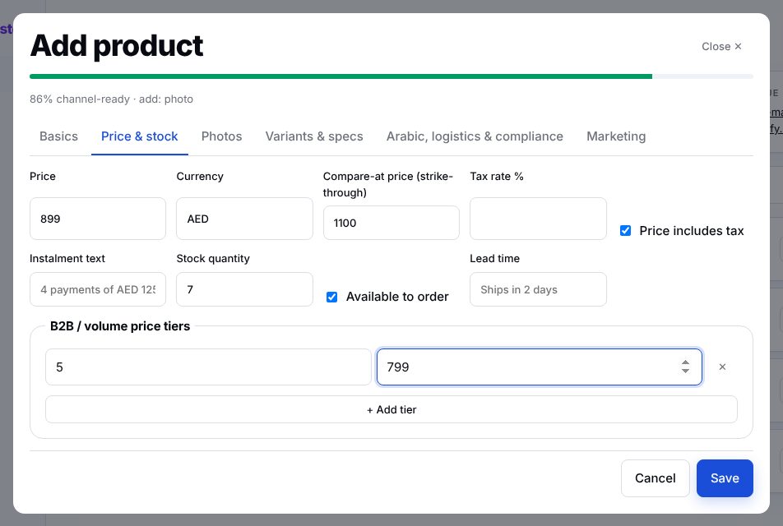Decrement the 799 tier price stepper
The height and width of the screenshot is (526, 783).
(x=685, y=371)
